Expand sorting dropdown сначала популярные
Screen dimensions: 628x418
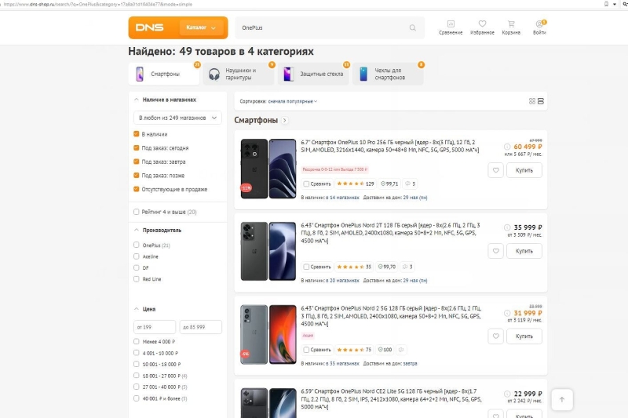(x=292, y=101)
